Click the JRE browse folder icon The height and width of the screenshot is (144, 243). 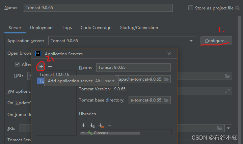tap(220, 128)
